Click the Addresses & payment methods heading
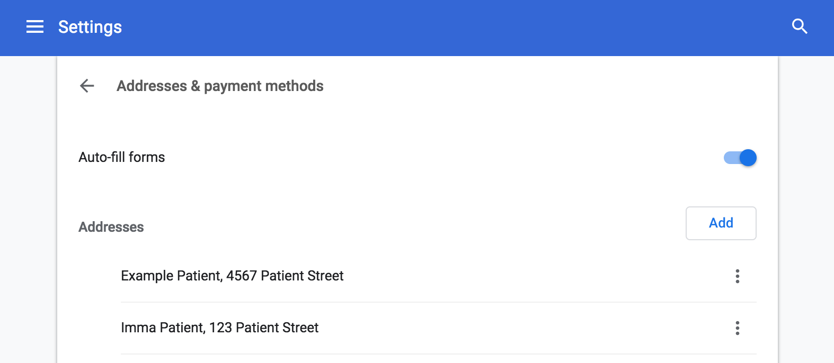834x363 pixels. [x=220, y=86]
